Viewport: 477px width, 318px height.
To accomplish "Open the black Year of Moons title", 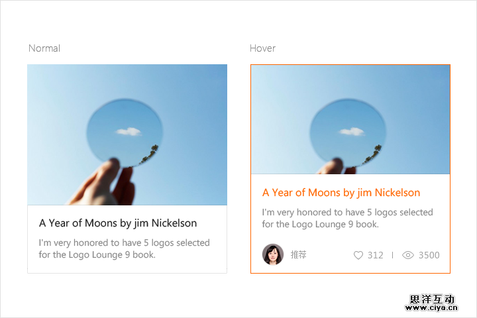I will click(x=118, y=223).
